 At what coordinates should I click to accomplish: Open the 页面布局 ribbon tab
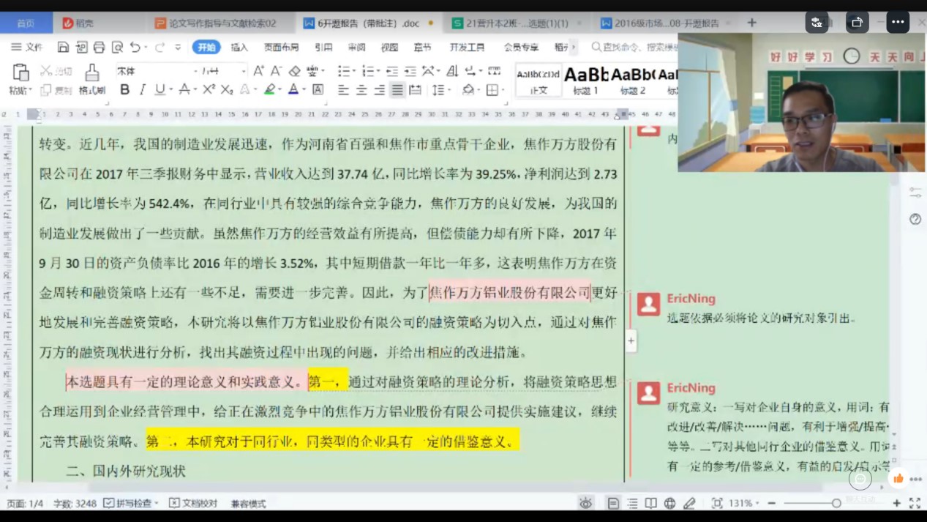(281, 48)
